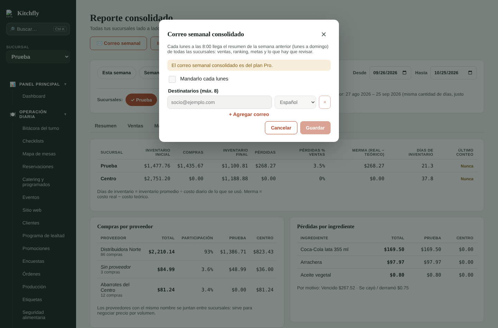Click the Buscar search box
The width and height of the screenshot is (498, 328).
pos(38,29)
